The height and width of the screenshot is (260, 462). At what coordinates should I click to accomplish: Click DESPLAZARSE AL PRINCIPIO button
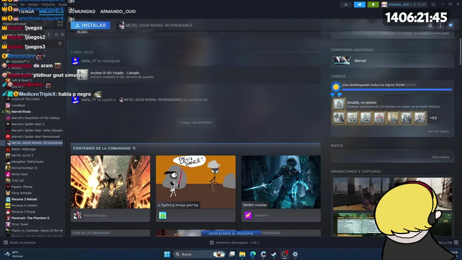231,234
